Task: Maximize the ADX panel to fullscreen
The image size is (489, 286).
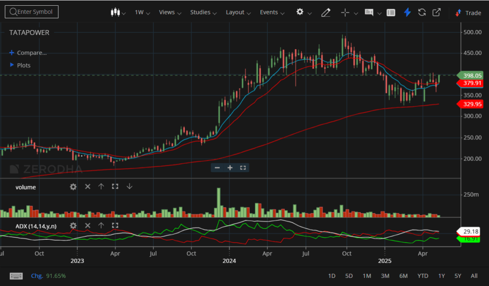Action: [115, 226]
